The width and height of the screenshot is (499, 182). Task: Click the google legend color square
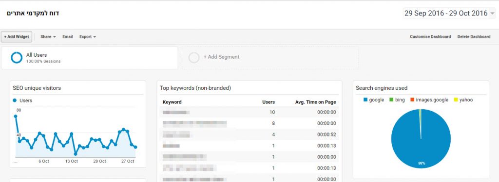click(365, 100)
